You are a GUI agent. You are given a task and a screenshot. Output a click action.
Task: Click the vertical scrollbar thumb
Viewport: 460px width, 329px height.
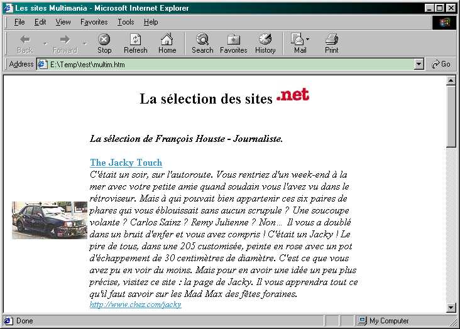(x=451, y=116)
